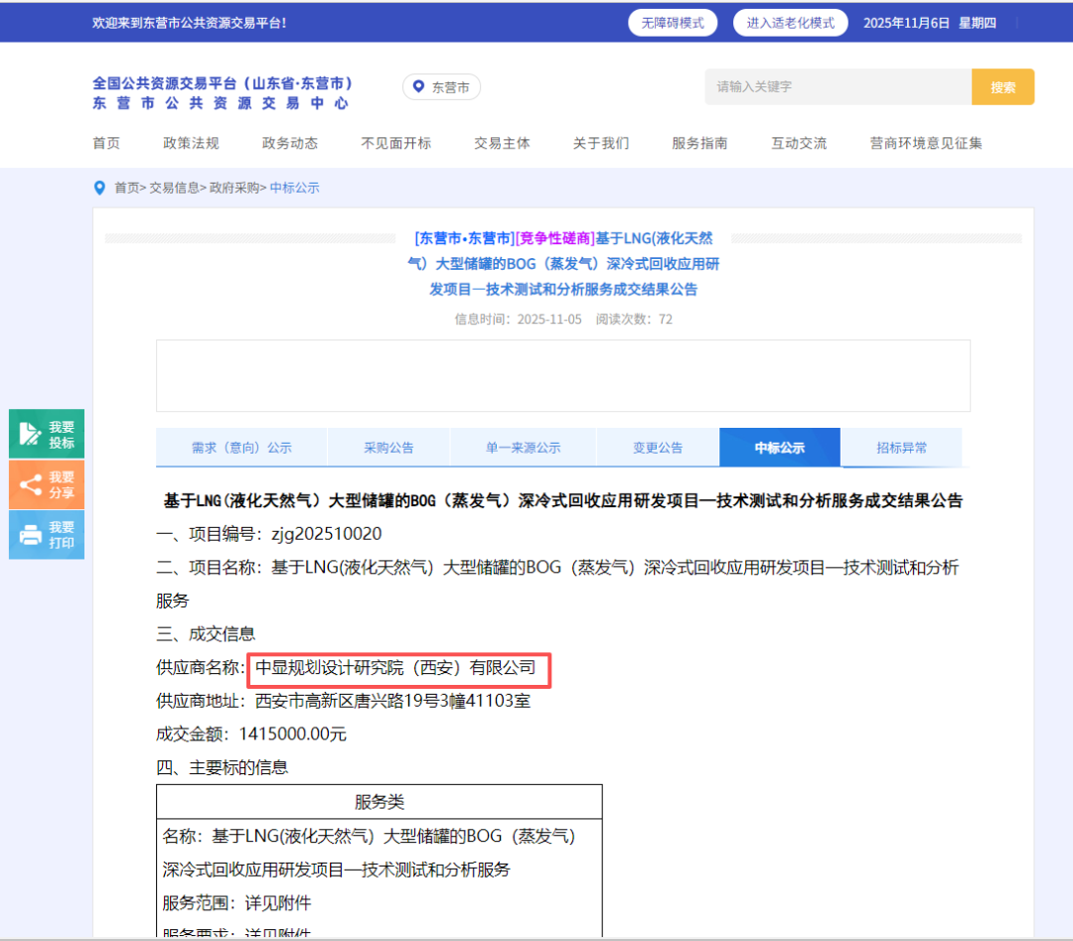This screenshot has width=1073, height=941.
Task: Select the 采购公告 tab
Action: (388, 448)
